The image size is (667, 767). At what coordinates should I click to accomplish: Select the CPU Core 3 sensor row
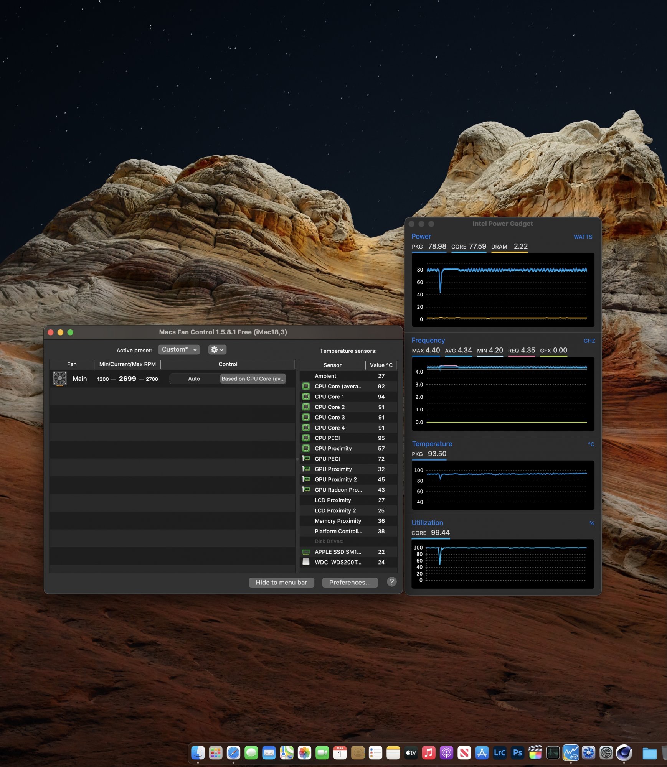pos(348,417)
